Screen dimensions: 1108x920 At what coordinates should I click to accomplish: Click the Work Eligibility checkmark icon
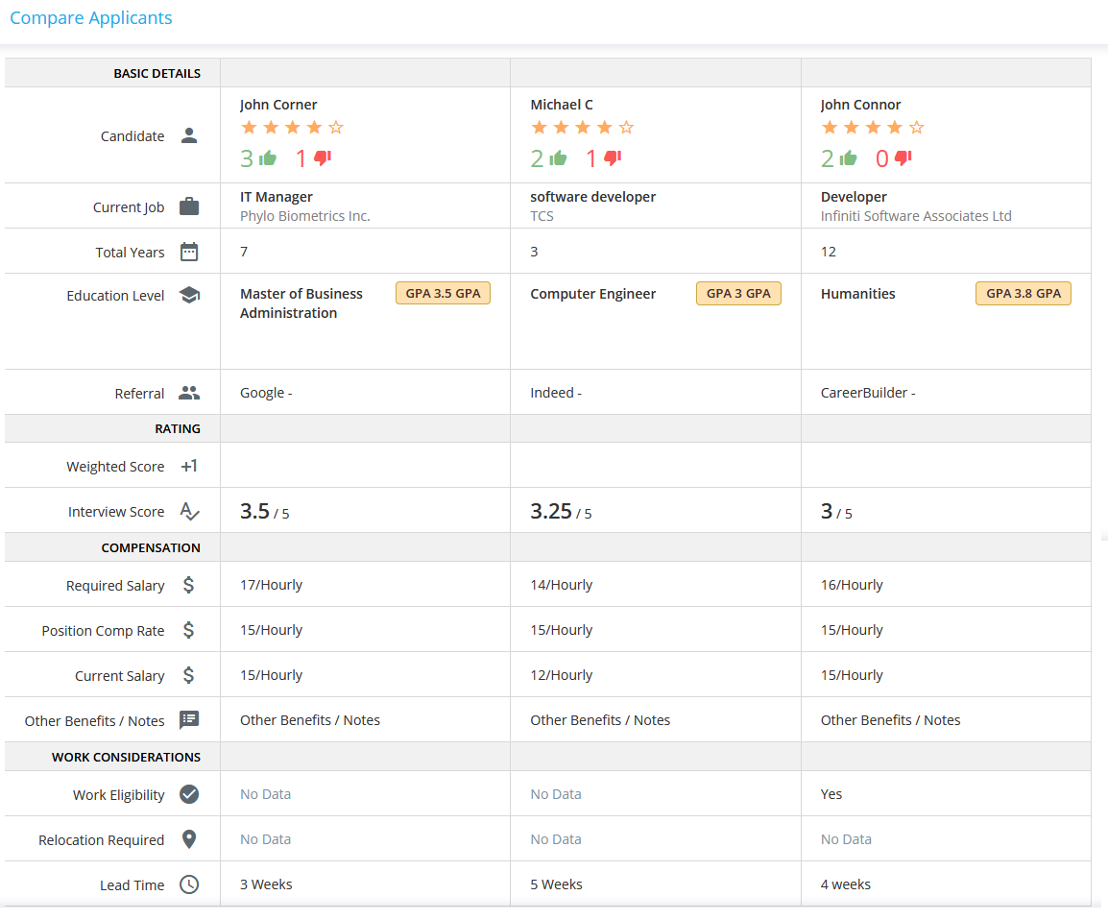[x=189, y=794]
